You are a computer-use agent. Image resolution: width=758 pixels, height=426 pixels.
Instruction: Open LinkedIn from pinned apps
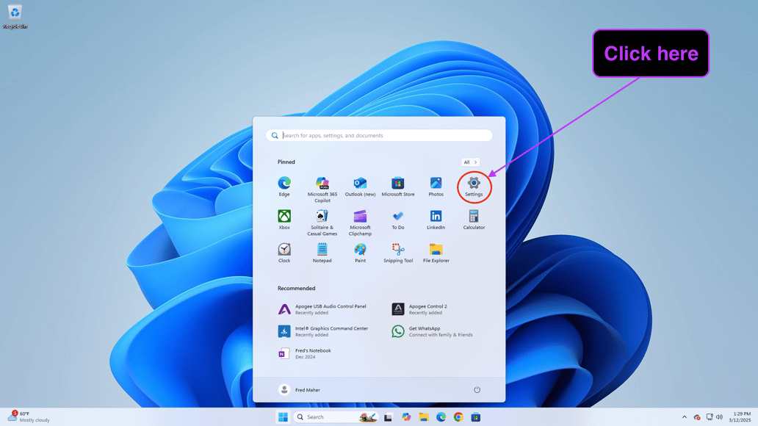click(x=436, y=216)
